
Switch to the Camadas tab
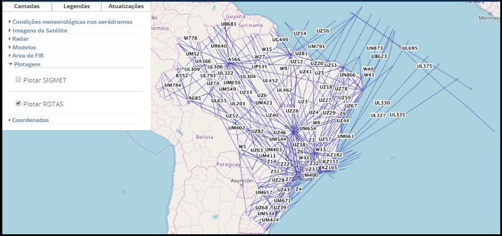pyautogui.click(x=27, y=6)
